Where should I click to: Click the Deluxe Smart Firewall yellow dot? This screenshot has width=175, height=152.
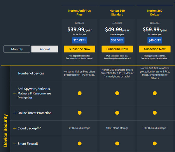click(155, 144)
